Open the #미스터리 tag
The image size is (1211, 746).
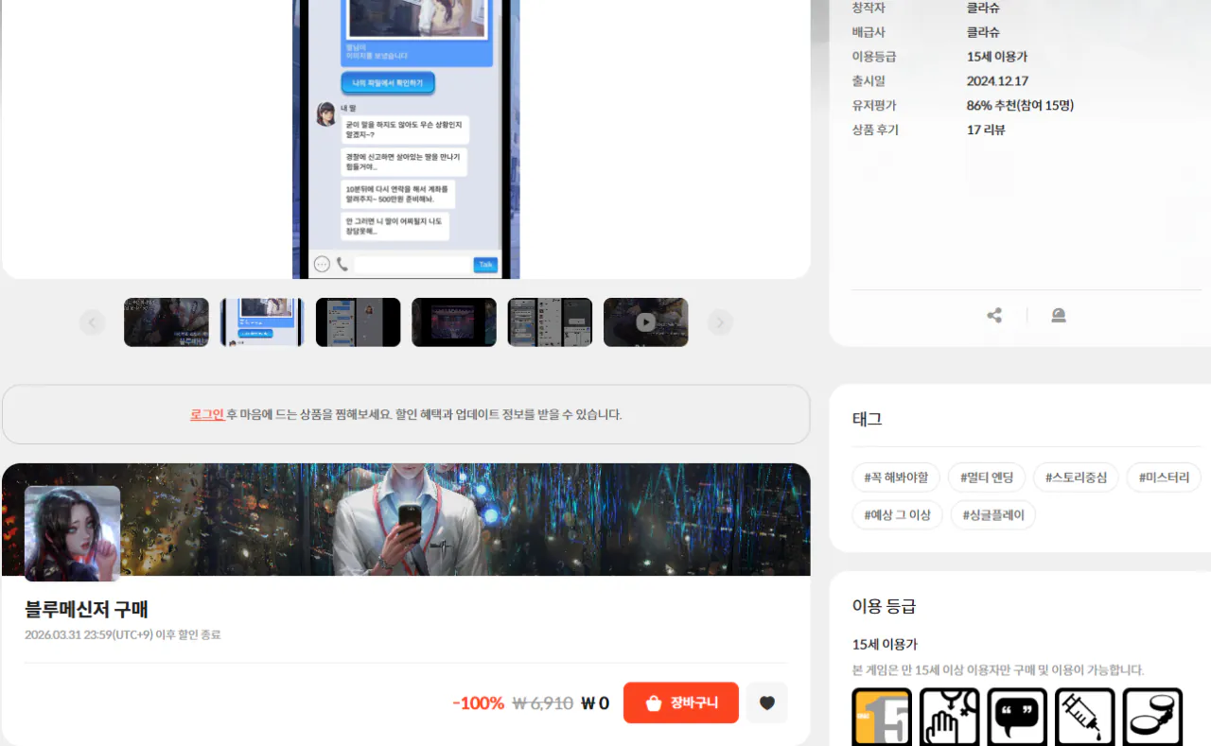point(1163,477)
